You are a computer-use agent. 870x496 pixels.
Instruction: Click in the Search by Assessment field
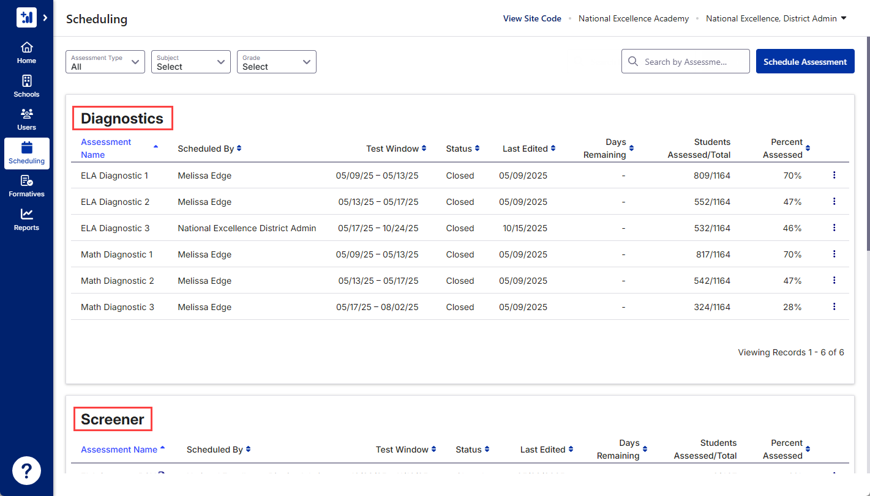(686, 62)
